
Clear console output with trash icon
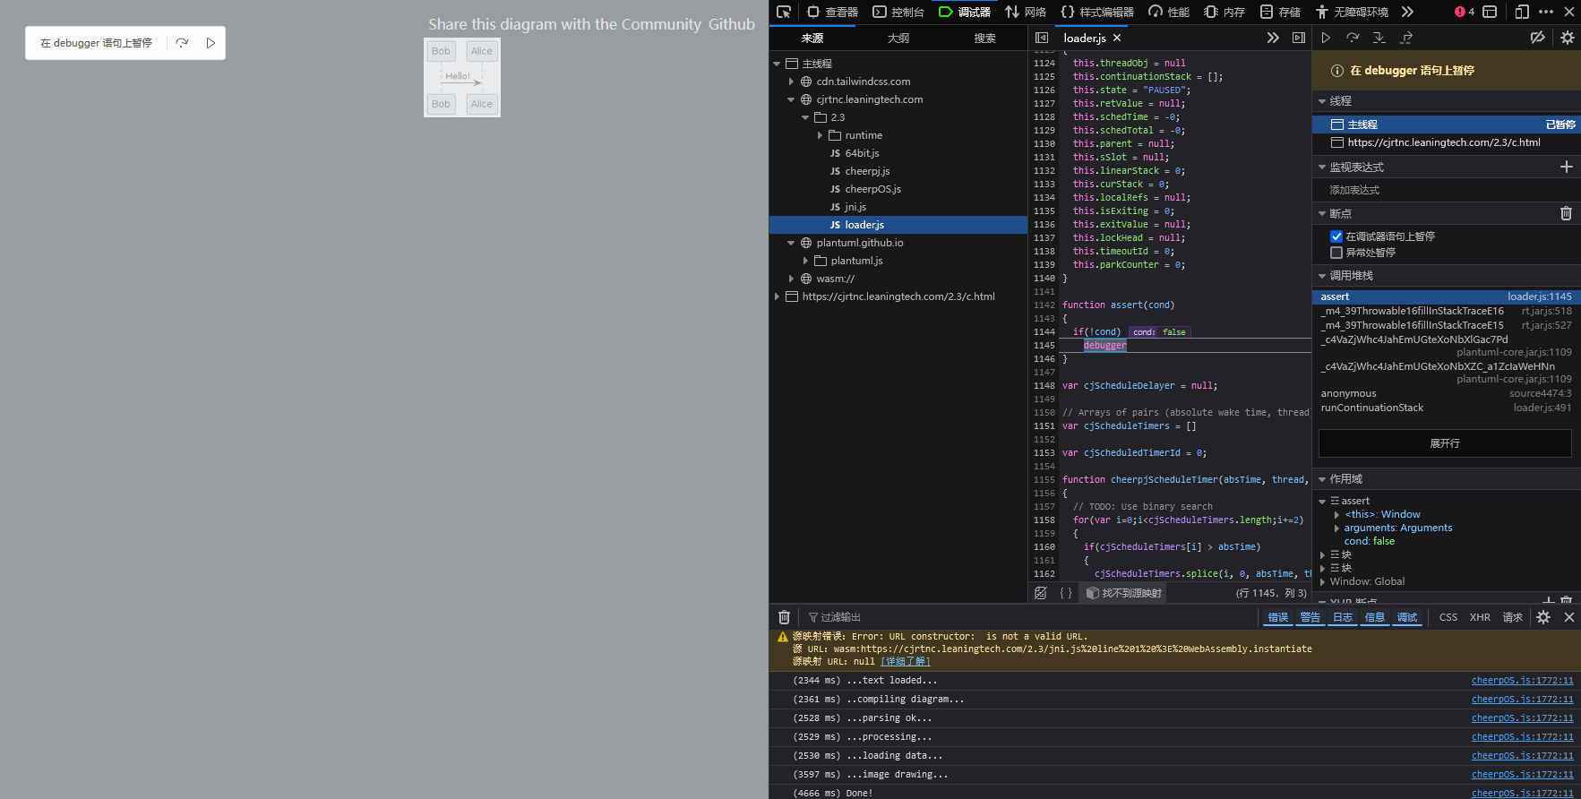point(784,617)
